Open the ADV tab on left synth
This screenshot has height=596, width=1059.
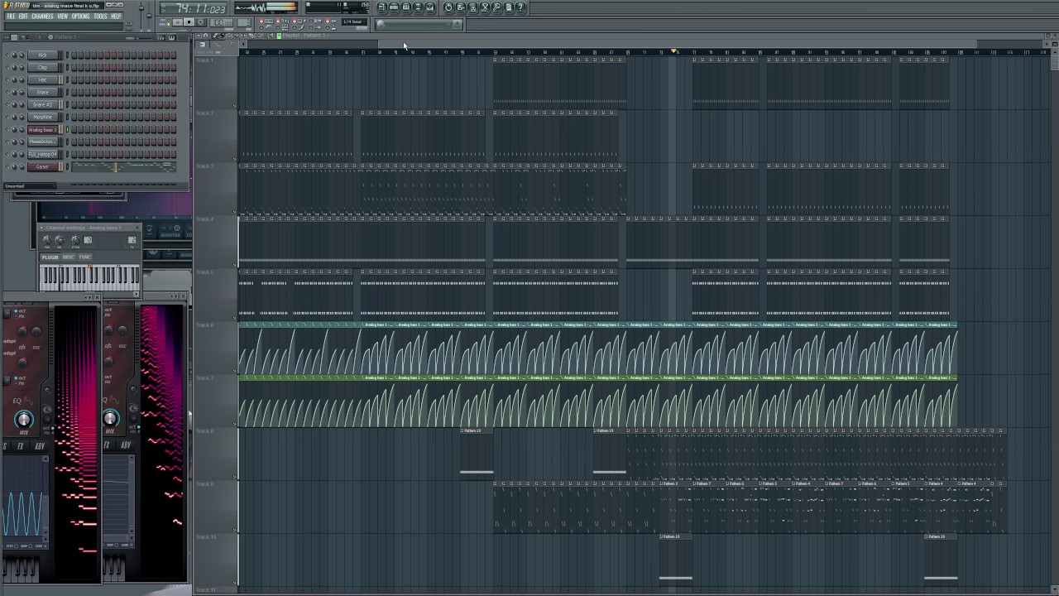pyautogui.click(x=40, y=445)
